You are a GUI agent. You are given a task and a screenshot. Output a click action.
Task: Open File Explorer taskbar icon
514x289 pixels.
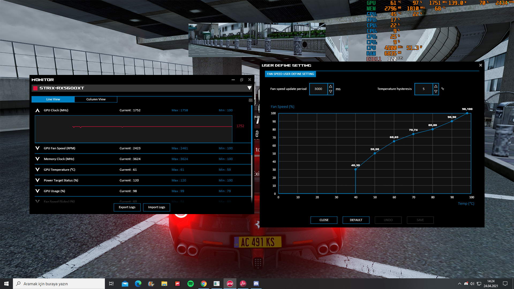(x=164, y=284)
